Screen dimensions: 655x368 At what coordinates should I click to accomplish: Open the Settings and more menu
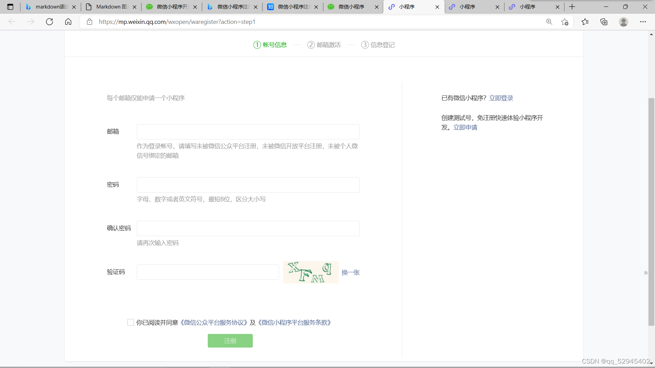click(x=643, y=22)
